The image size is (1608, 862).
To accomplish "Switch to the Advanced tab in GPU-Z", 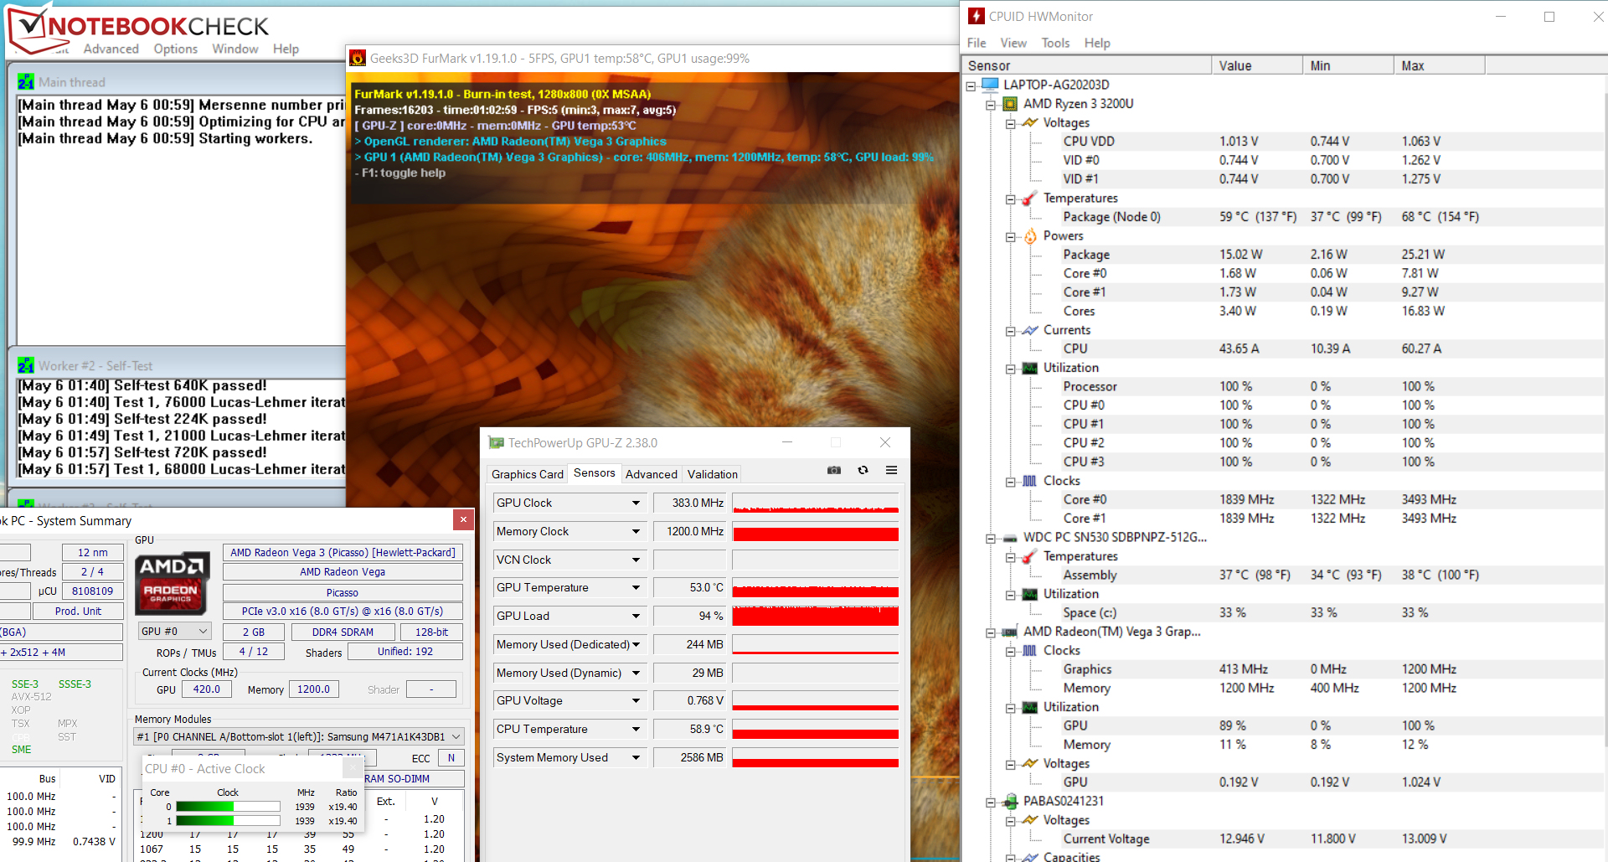I will click(652, 474).
